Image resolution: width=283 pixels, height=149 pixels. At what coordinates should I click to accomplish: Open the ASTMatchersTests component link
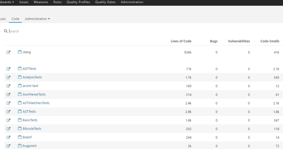(x=36, y=103)
